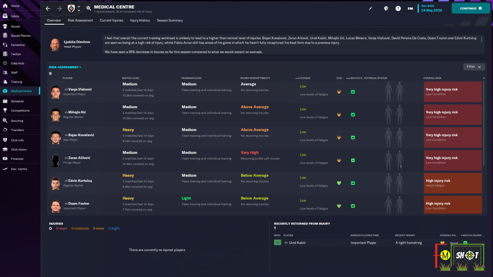Open the Filter dropdown
The width and height of the screenshot is (493, 277).
[474, 67]
